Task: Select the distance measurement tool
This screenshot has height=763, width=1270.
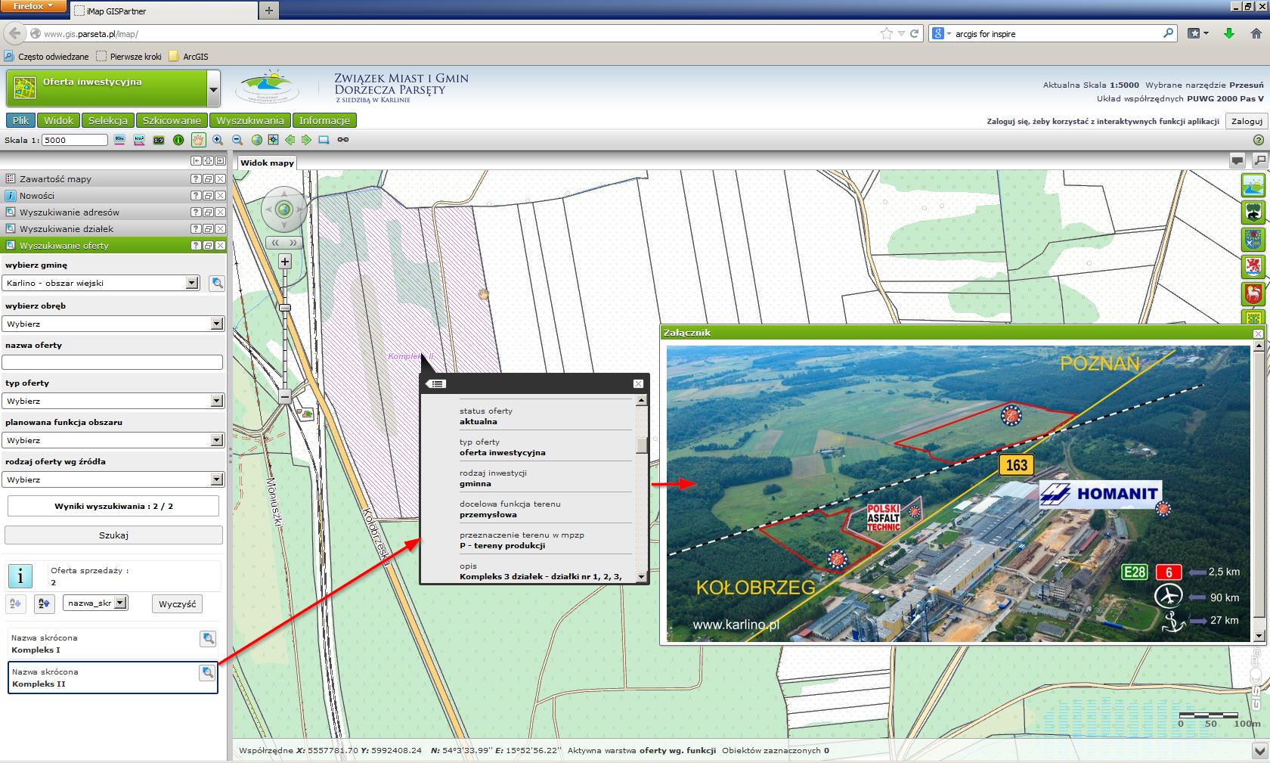Action: [x=119, y=140]
